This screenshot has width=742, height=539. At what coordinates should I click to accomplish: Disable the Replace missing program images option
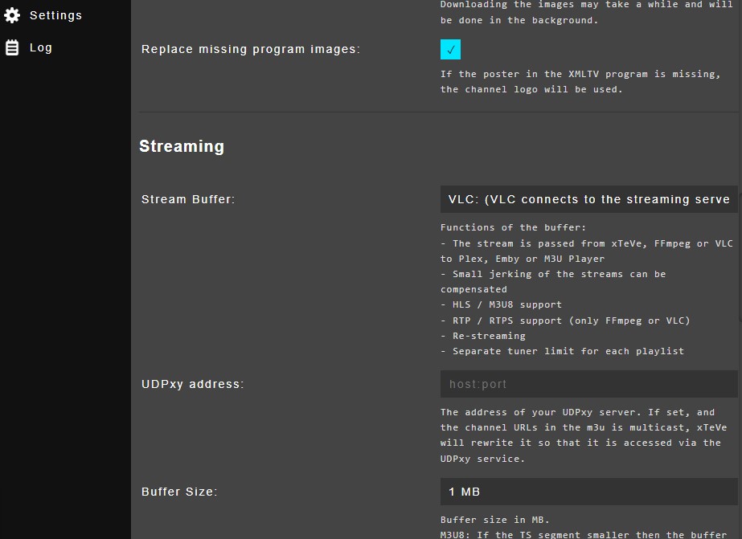[x=450, y=49]
